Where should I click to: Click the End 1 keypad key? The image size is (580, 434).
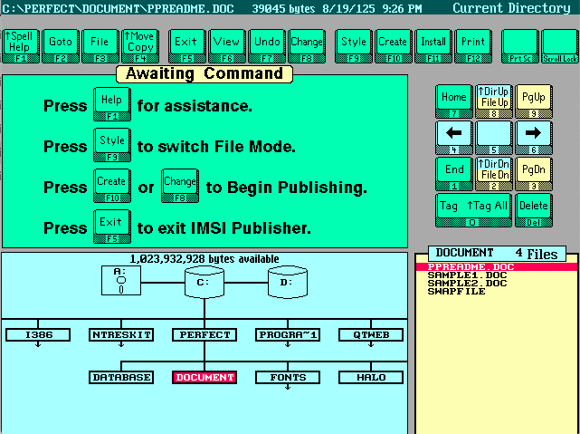pos(454,174)
